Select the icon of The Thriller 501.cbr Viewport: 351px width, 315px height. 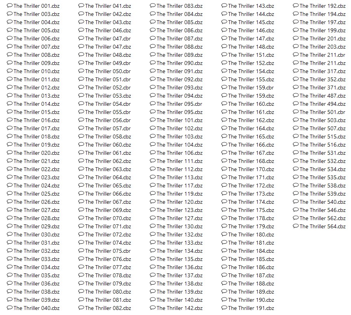point(296,112)
